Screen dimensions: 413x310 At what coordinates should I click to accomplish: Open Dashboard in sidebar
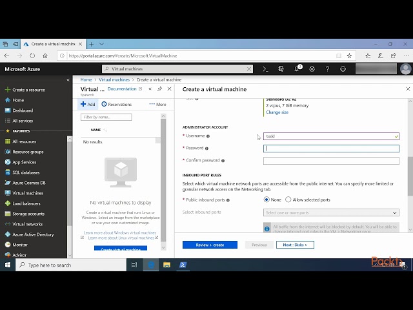[19, 110]
